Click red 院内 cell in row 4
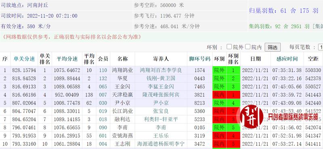This screenshot has height=149, width=323. click(x=219, y=95)
